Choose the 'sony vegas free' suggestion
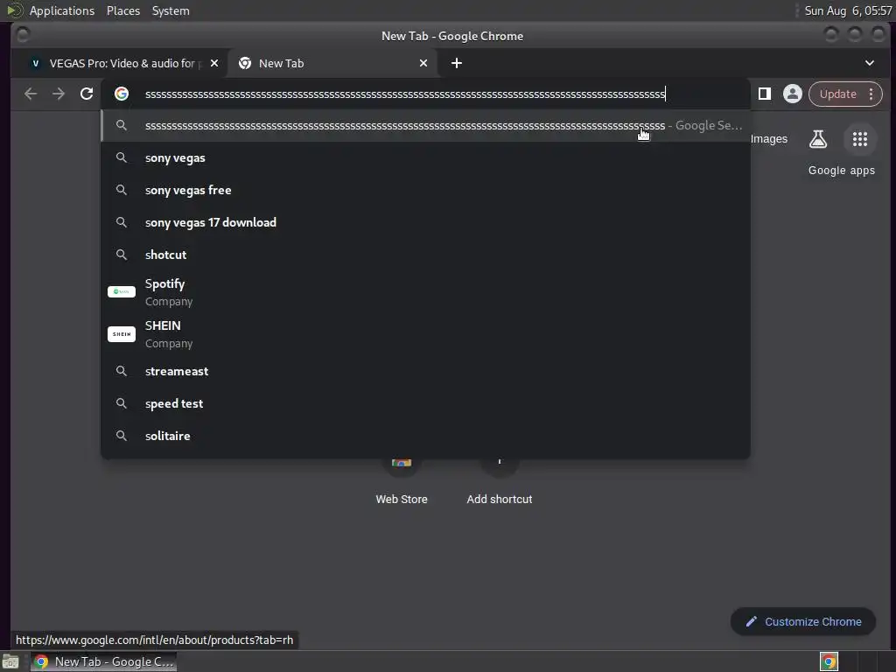The height and width of the screenshot is (672, 896). [x=425, y=190]
